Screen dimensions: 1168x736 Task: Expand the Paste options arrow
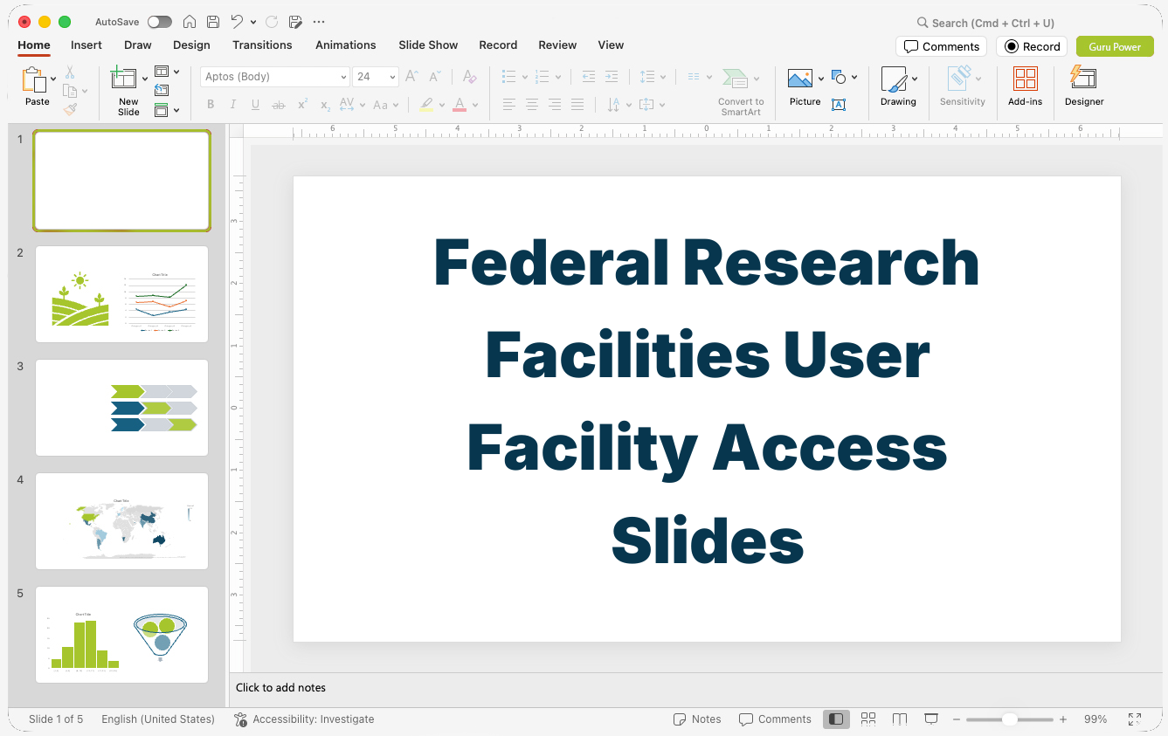coord(53,79)
